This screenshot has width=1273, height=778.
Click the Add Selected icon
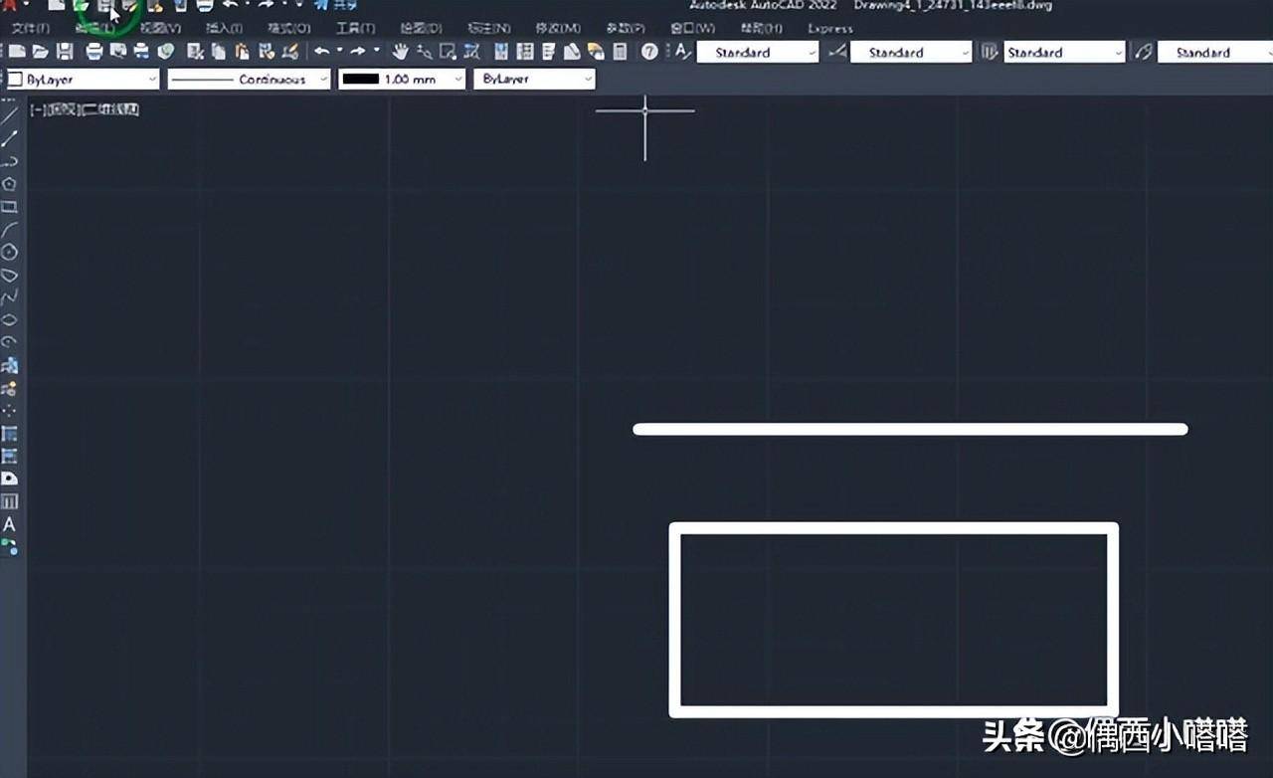[10, 546]
